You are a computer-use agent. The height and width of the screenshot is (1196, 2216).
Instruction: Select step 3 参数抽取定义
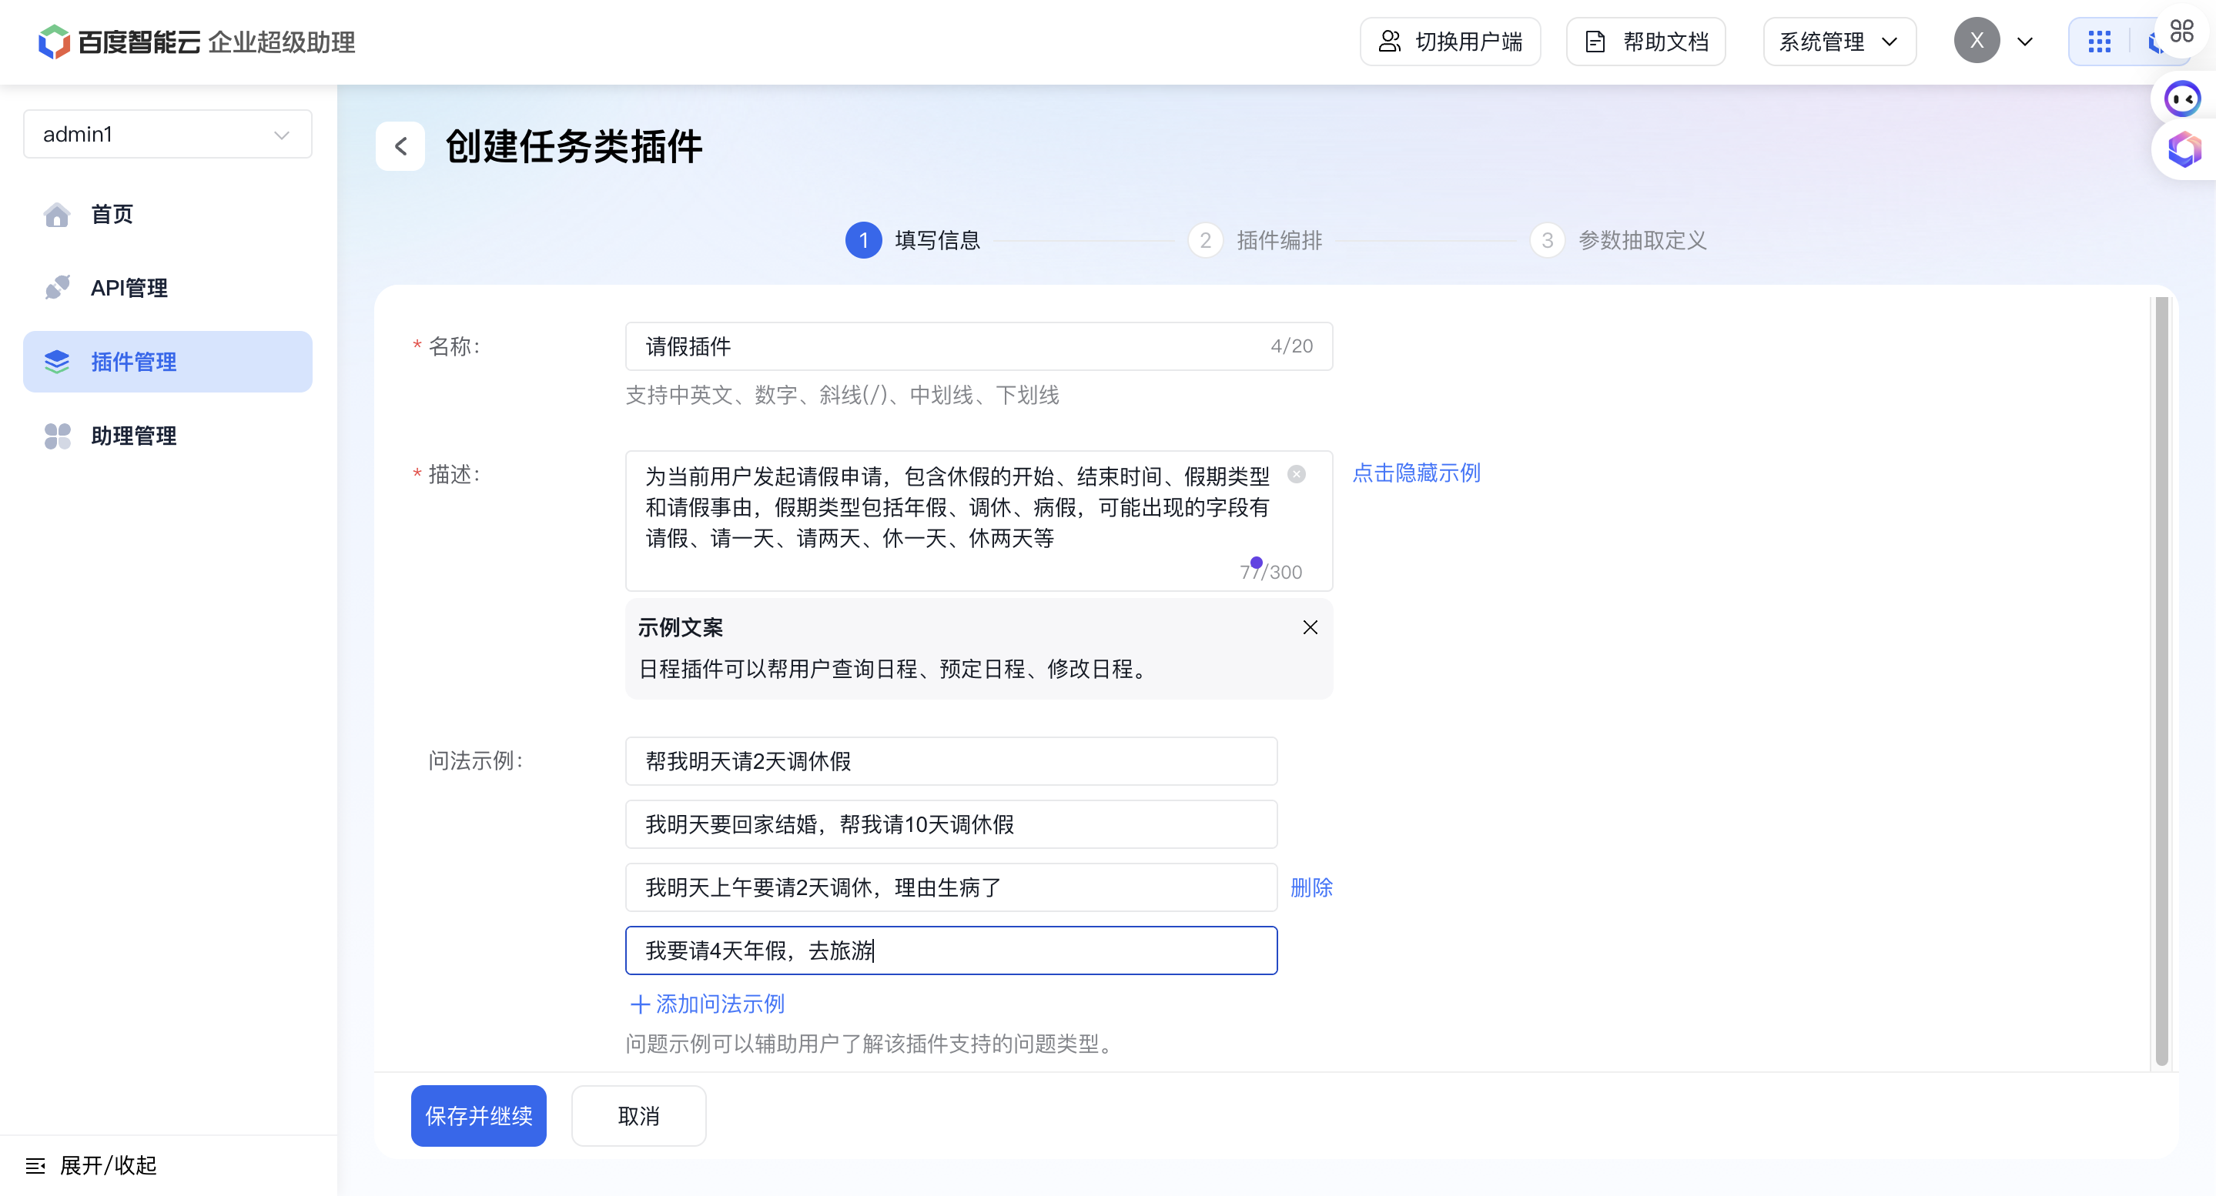click(1618, 240)
